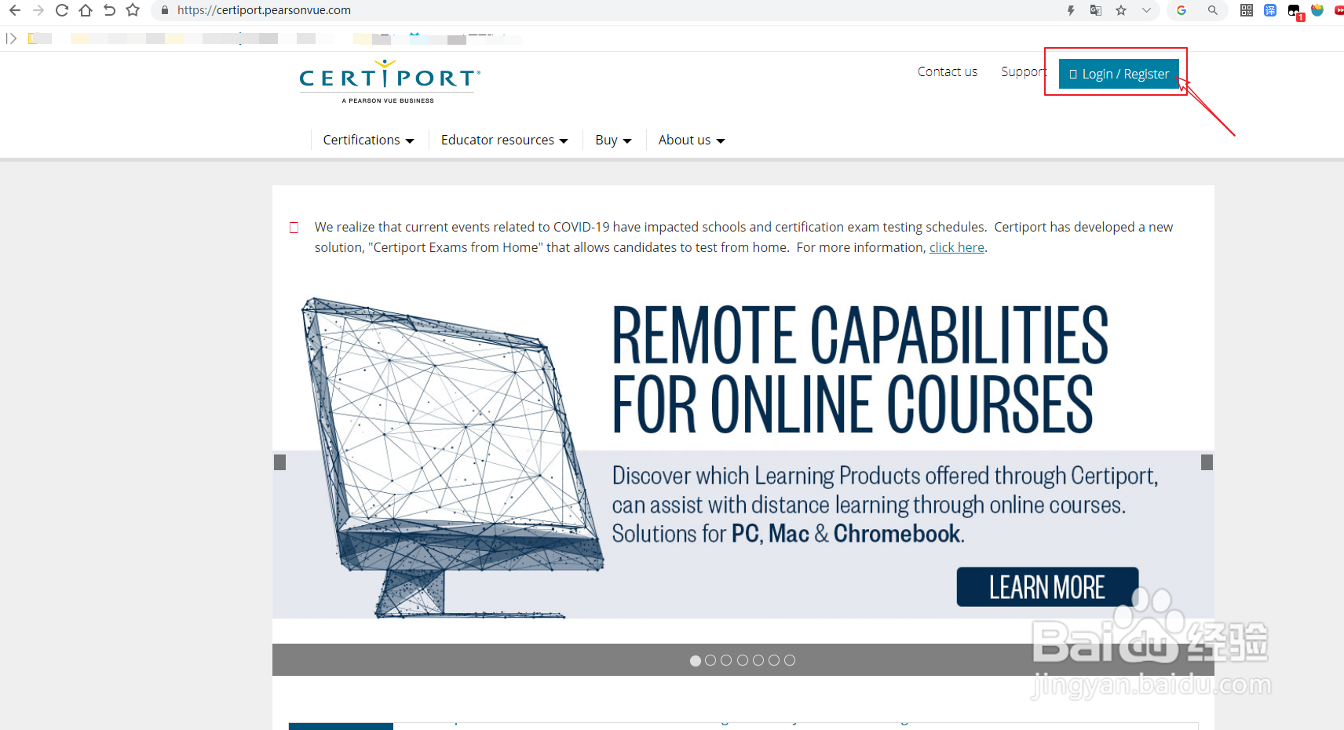Follow the 'click here' link
The image size is (1344, 730).
click(957, 247)
